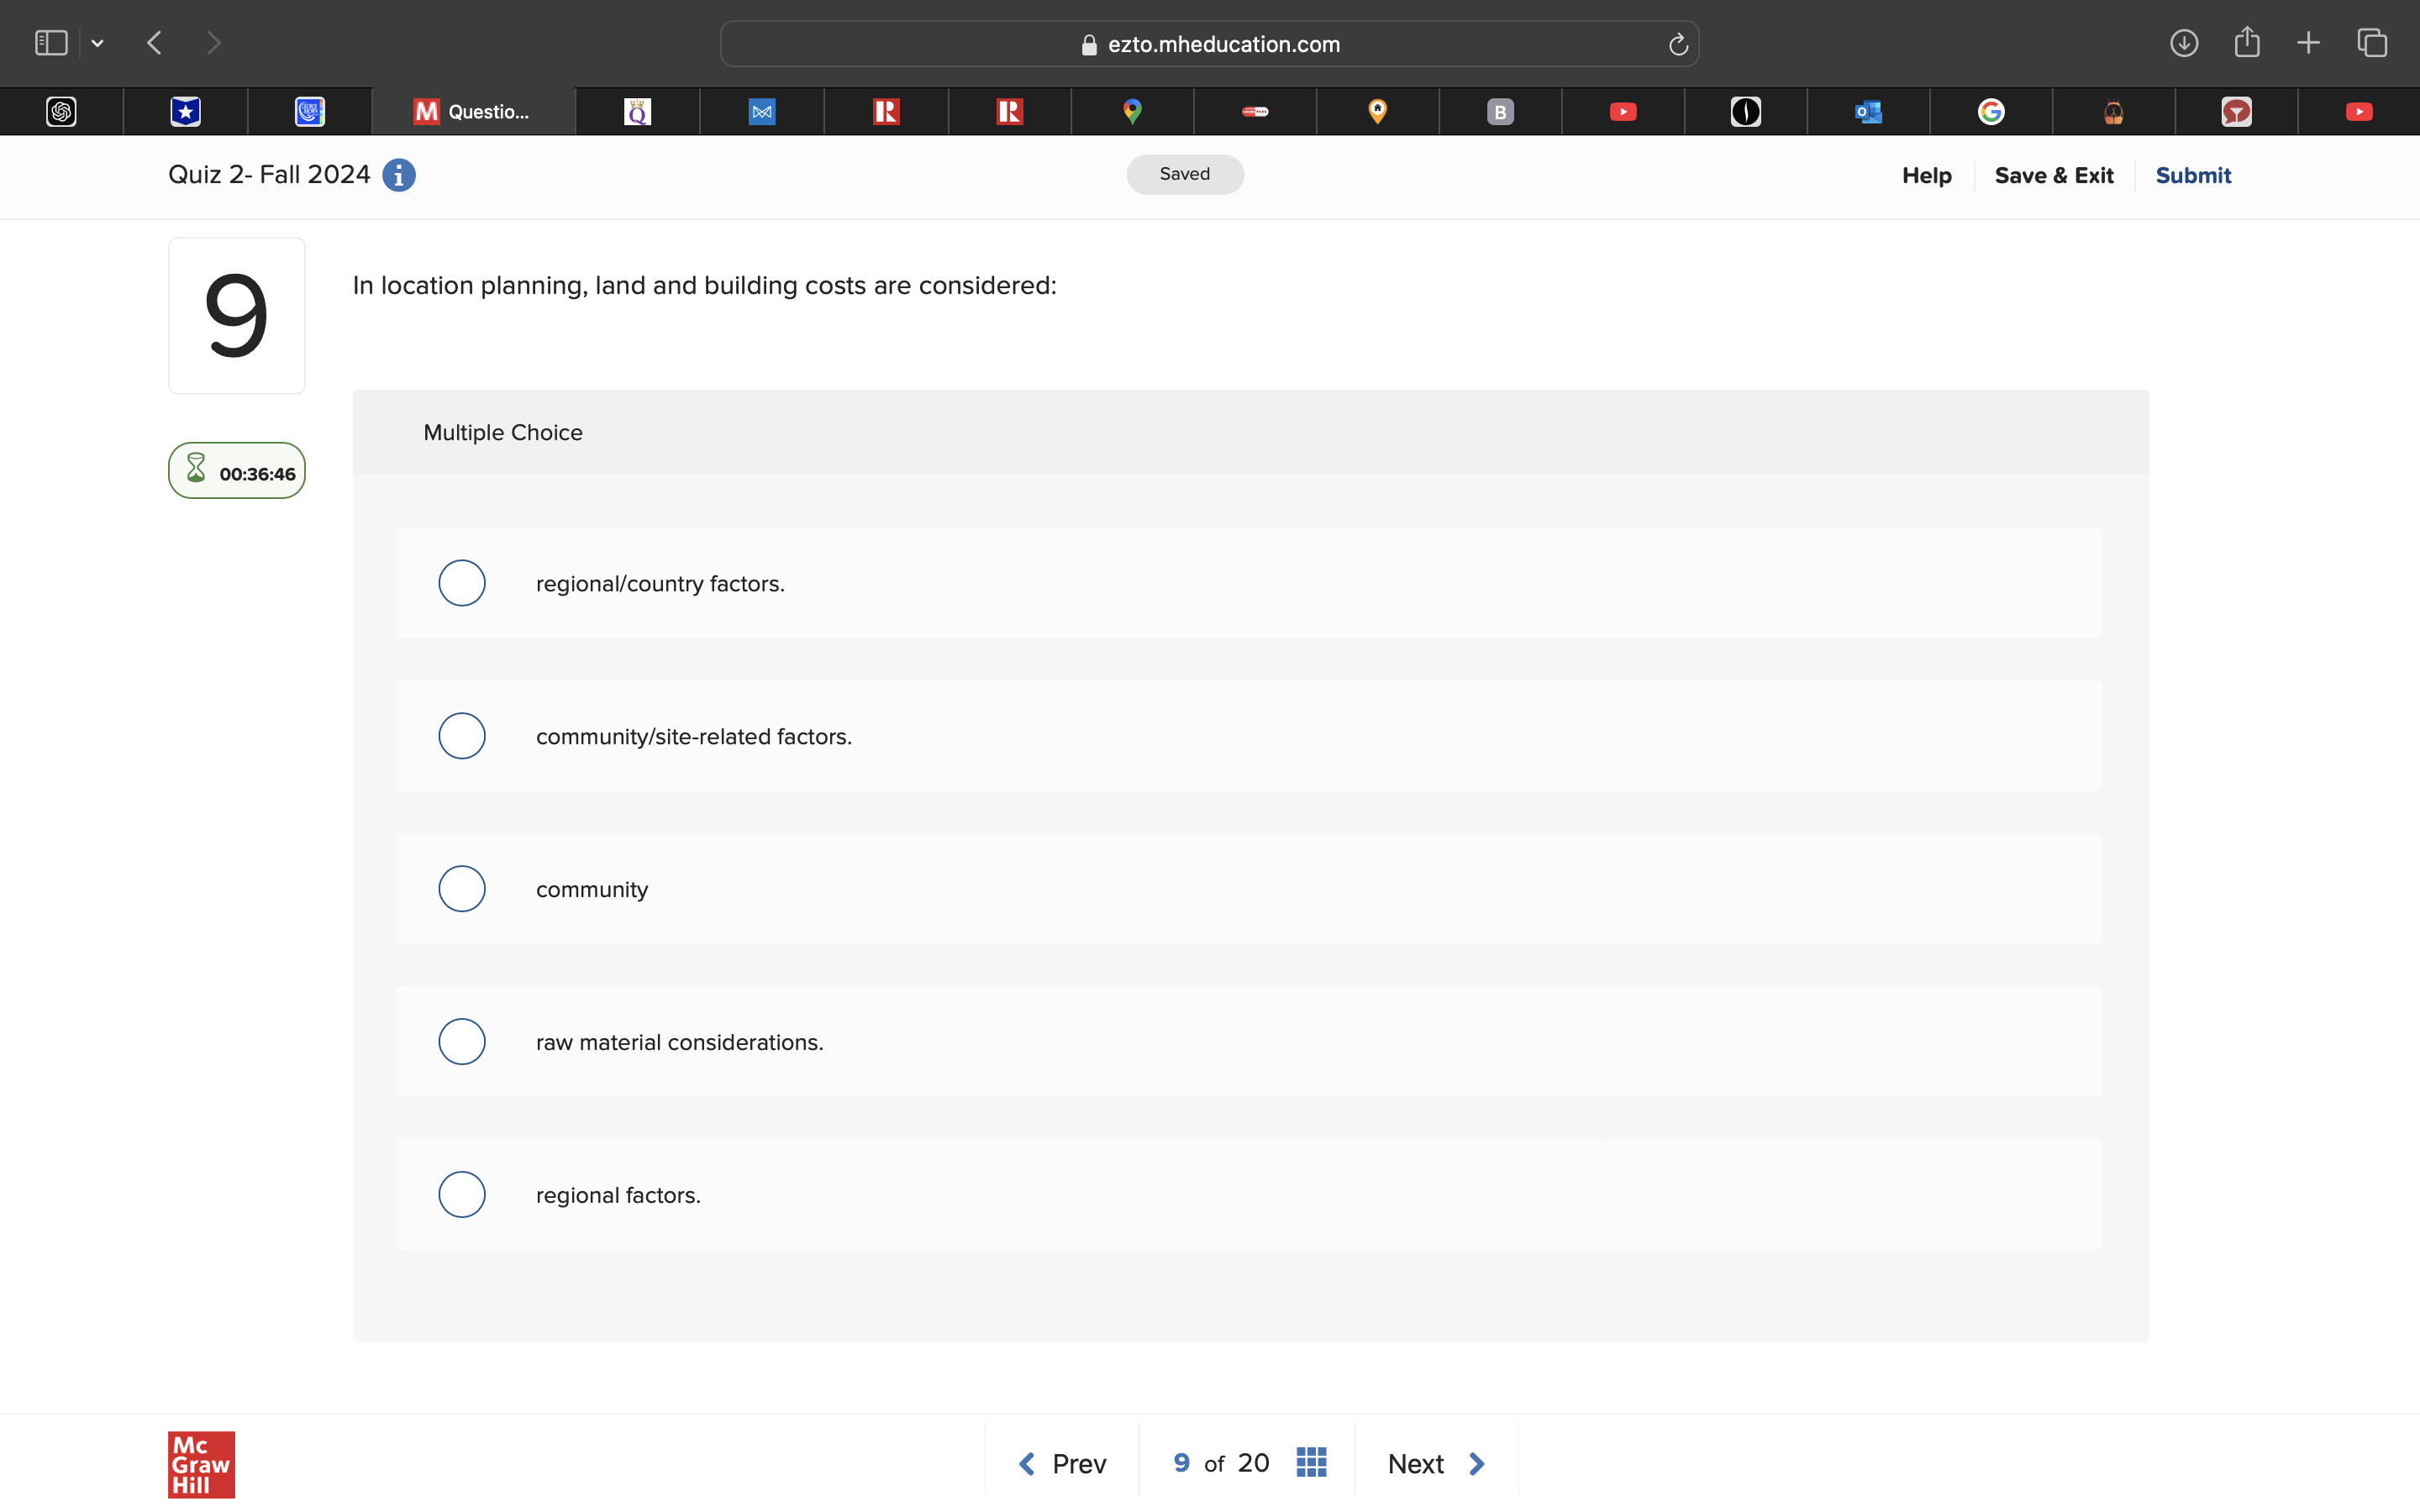2420x1512 pixels.
Task: Click the ezto.mheducation.com address bar
Action: [x=1208, y=44]
